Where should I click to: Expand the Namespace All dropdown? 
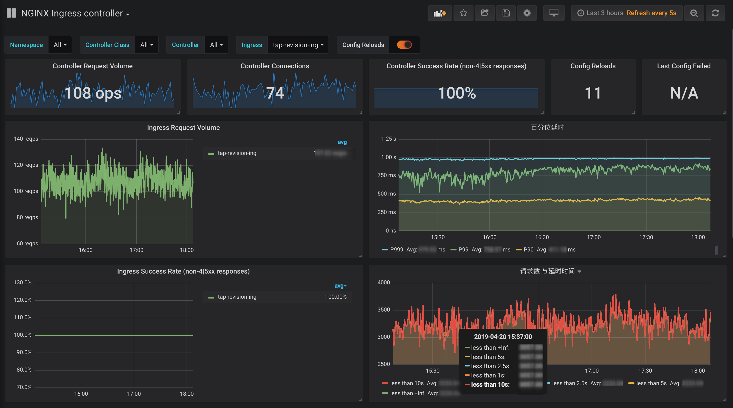[60, 45]
